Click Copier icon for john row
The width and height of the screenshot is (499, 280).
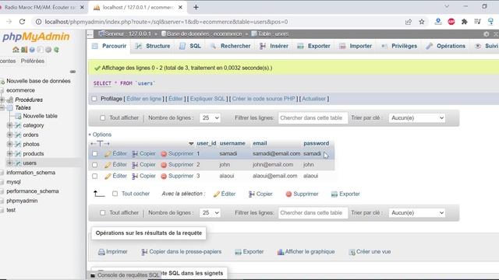(x=135, y=165)
